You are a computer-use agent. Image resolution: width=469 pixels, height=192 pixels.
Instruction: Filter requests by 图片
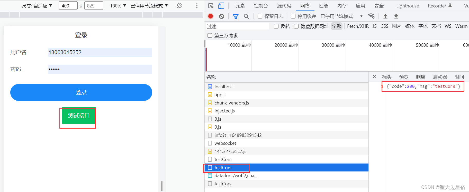point(397,26)
